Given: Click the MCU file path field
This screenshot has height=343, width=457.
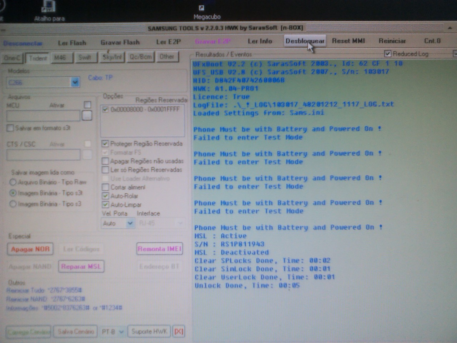Looking at the screenshot, I should pos(43,116).
